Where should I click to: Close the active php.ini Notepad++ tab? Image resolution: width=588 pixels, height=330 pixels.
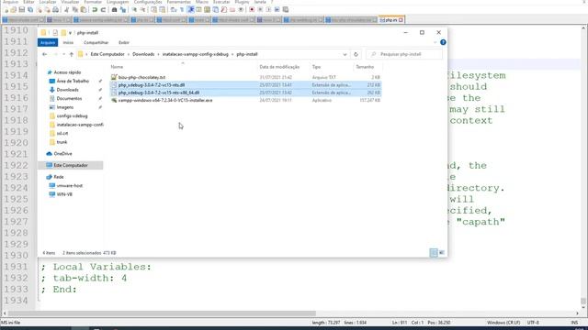401,20
